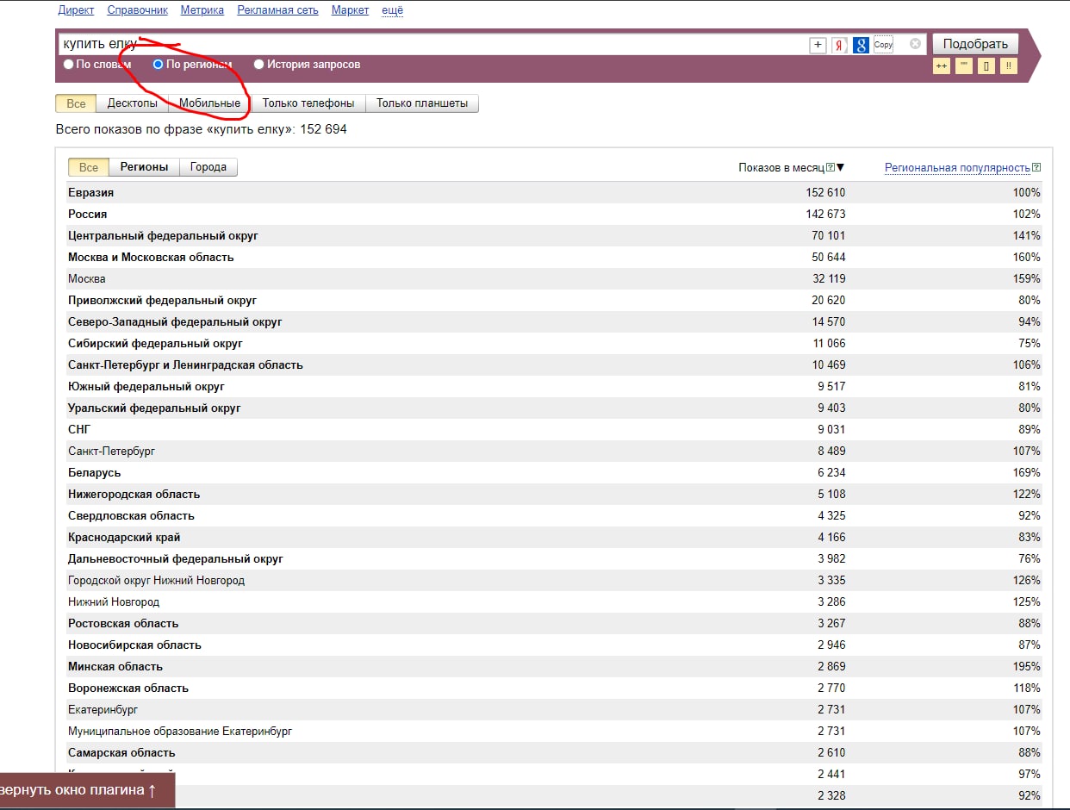
Task: Select the По словам radio button
Action: (69, 65)
